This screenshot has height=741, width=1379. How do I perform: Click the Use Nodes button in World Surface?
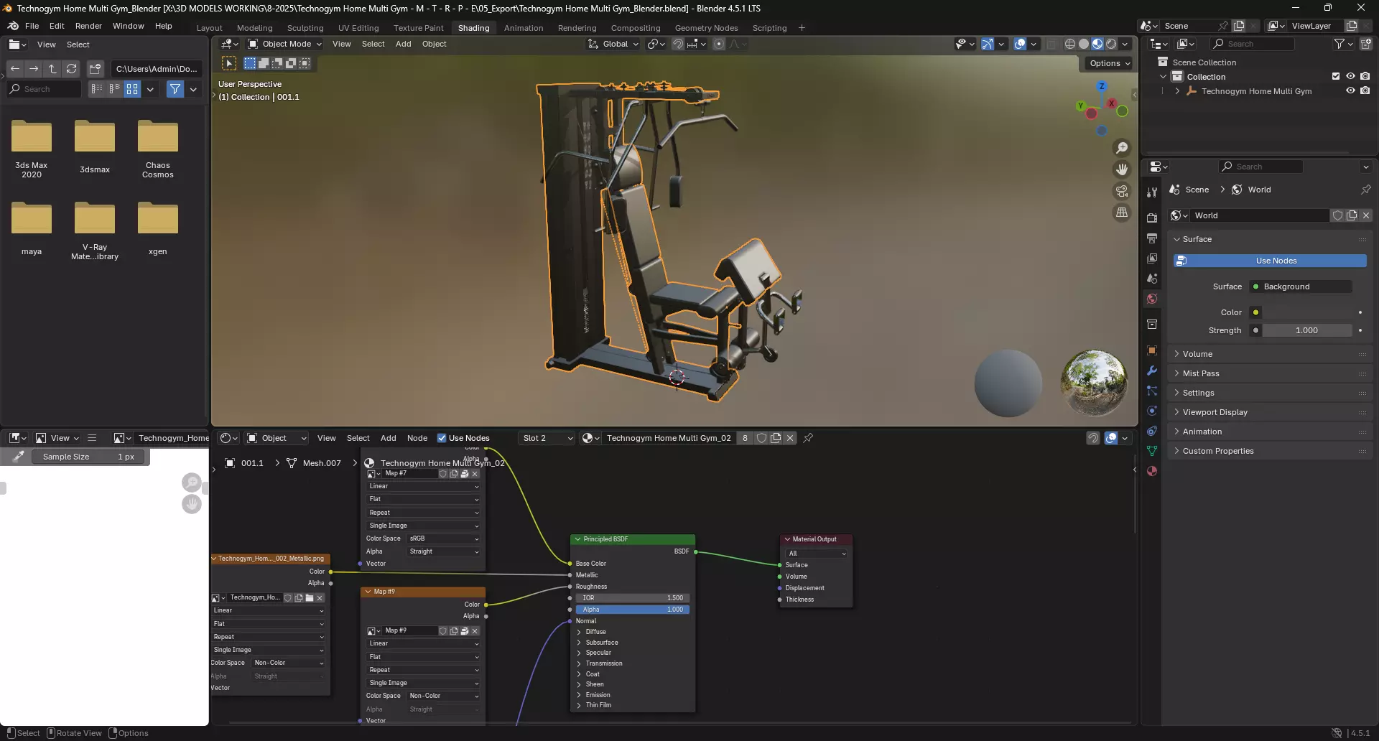tap(1270, 261)
